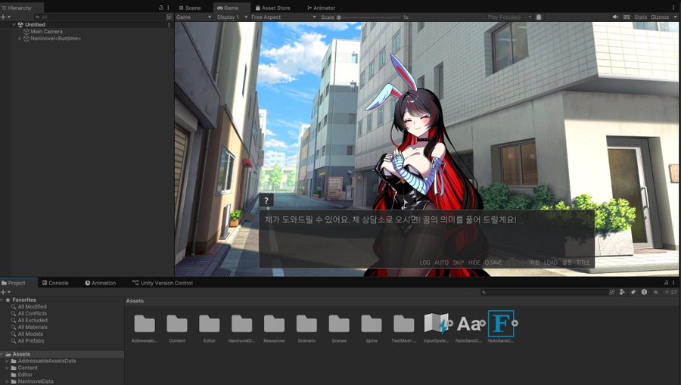Select the NotoSans F font asset icon
Viewport: 681px width, 385px height.
pyautogui.click(x=501, y=324)
